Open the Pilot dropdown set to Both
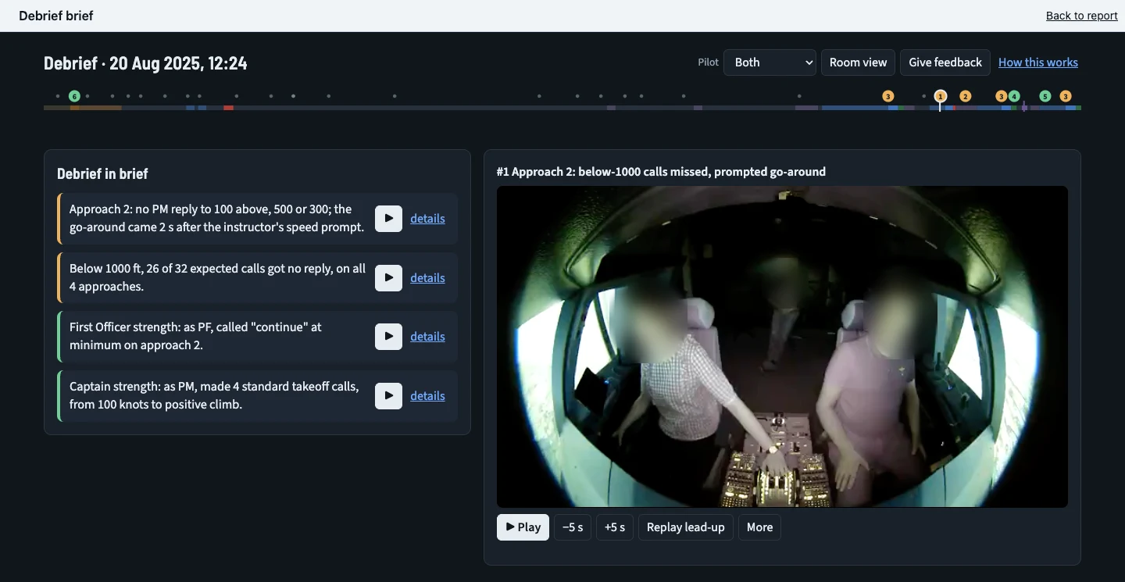Image resolution: width=1125 pixels, height=582 pixels. [770, 62]
